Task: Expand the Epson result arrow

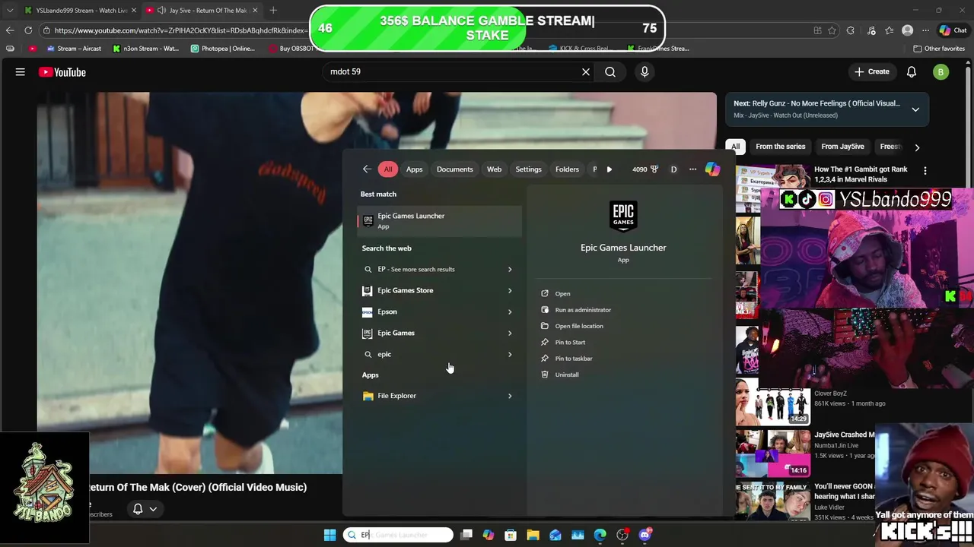Action: [510, 311]
